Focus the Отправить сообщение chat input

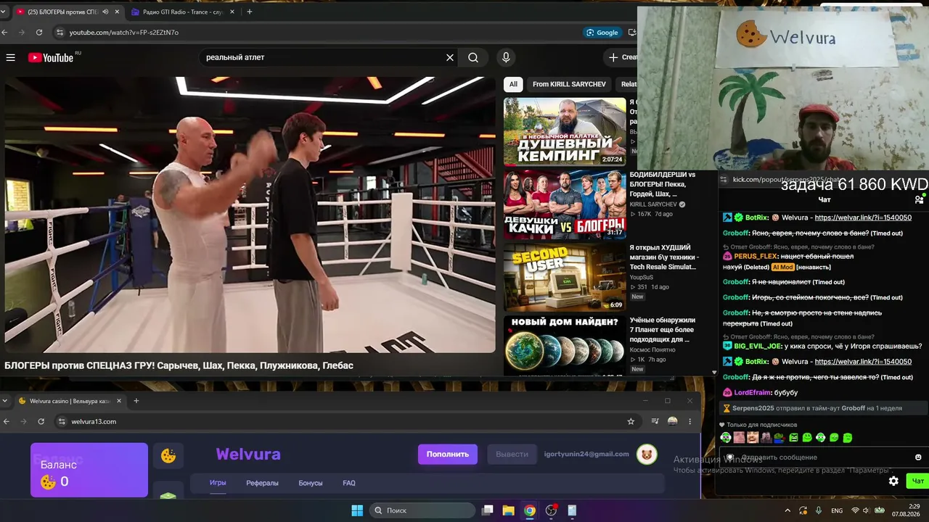824,457
